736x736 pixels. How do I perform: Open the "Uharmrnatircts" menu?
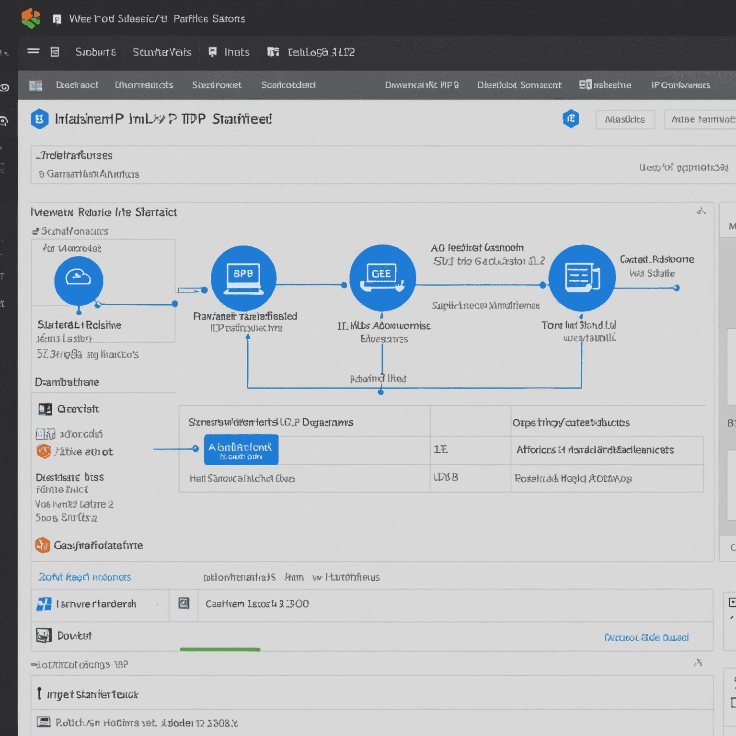point(144,85)
